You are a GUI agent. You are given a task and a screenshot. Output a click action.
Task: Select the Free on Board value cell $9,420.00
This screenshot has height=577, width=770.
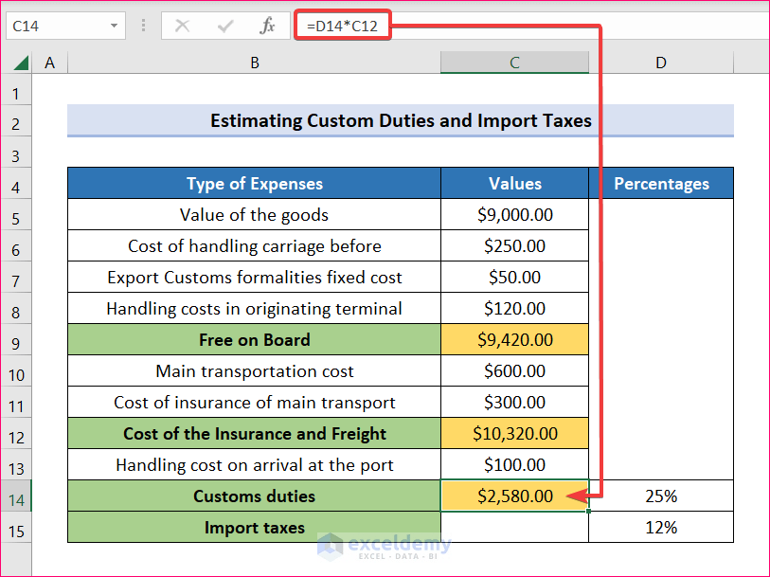(x=514, y=339)
